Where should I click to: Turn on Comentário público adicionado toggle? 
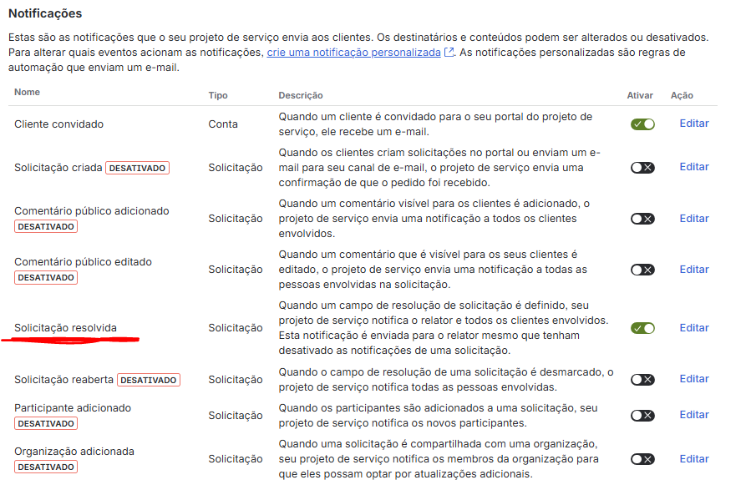pyautogui.click(x=642, y=219)
